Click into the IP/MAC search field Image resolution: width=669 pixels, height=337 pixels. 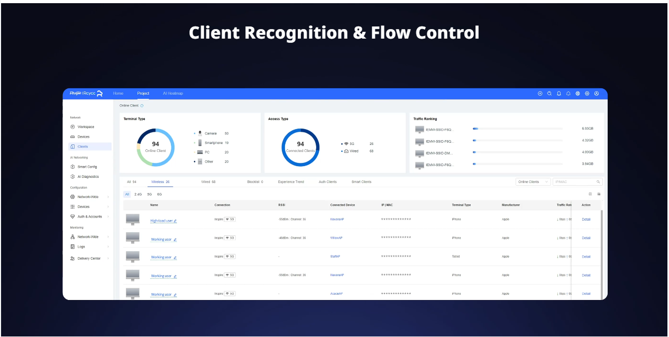pos(574,182)
